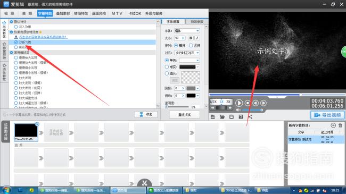Viewport: 346px width, 194px height.
Task: Set playback speed to 2X
Action: click(x=228, y=102)
